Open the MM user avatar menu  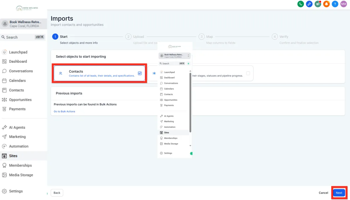point(344,4)
